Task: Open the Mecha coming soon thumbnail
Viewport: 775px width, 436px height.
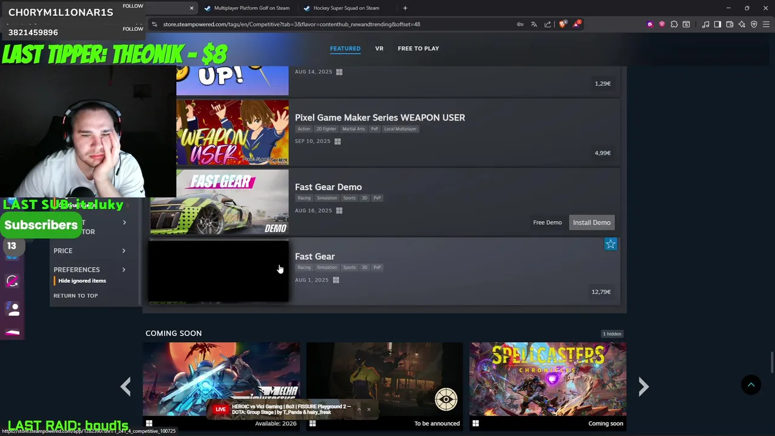Action: 222,380
